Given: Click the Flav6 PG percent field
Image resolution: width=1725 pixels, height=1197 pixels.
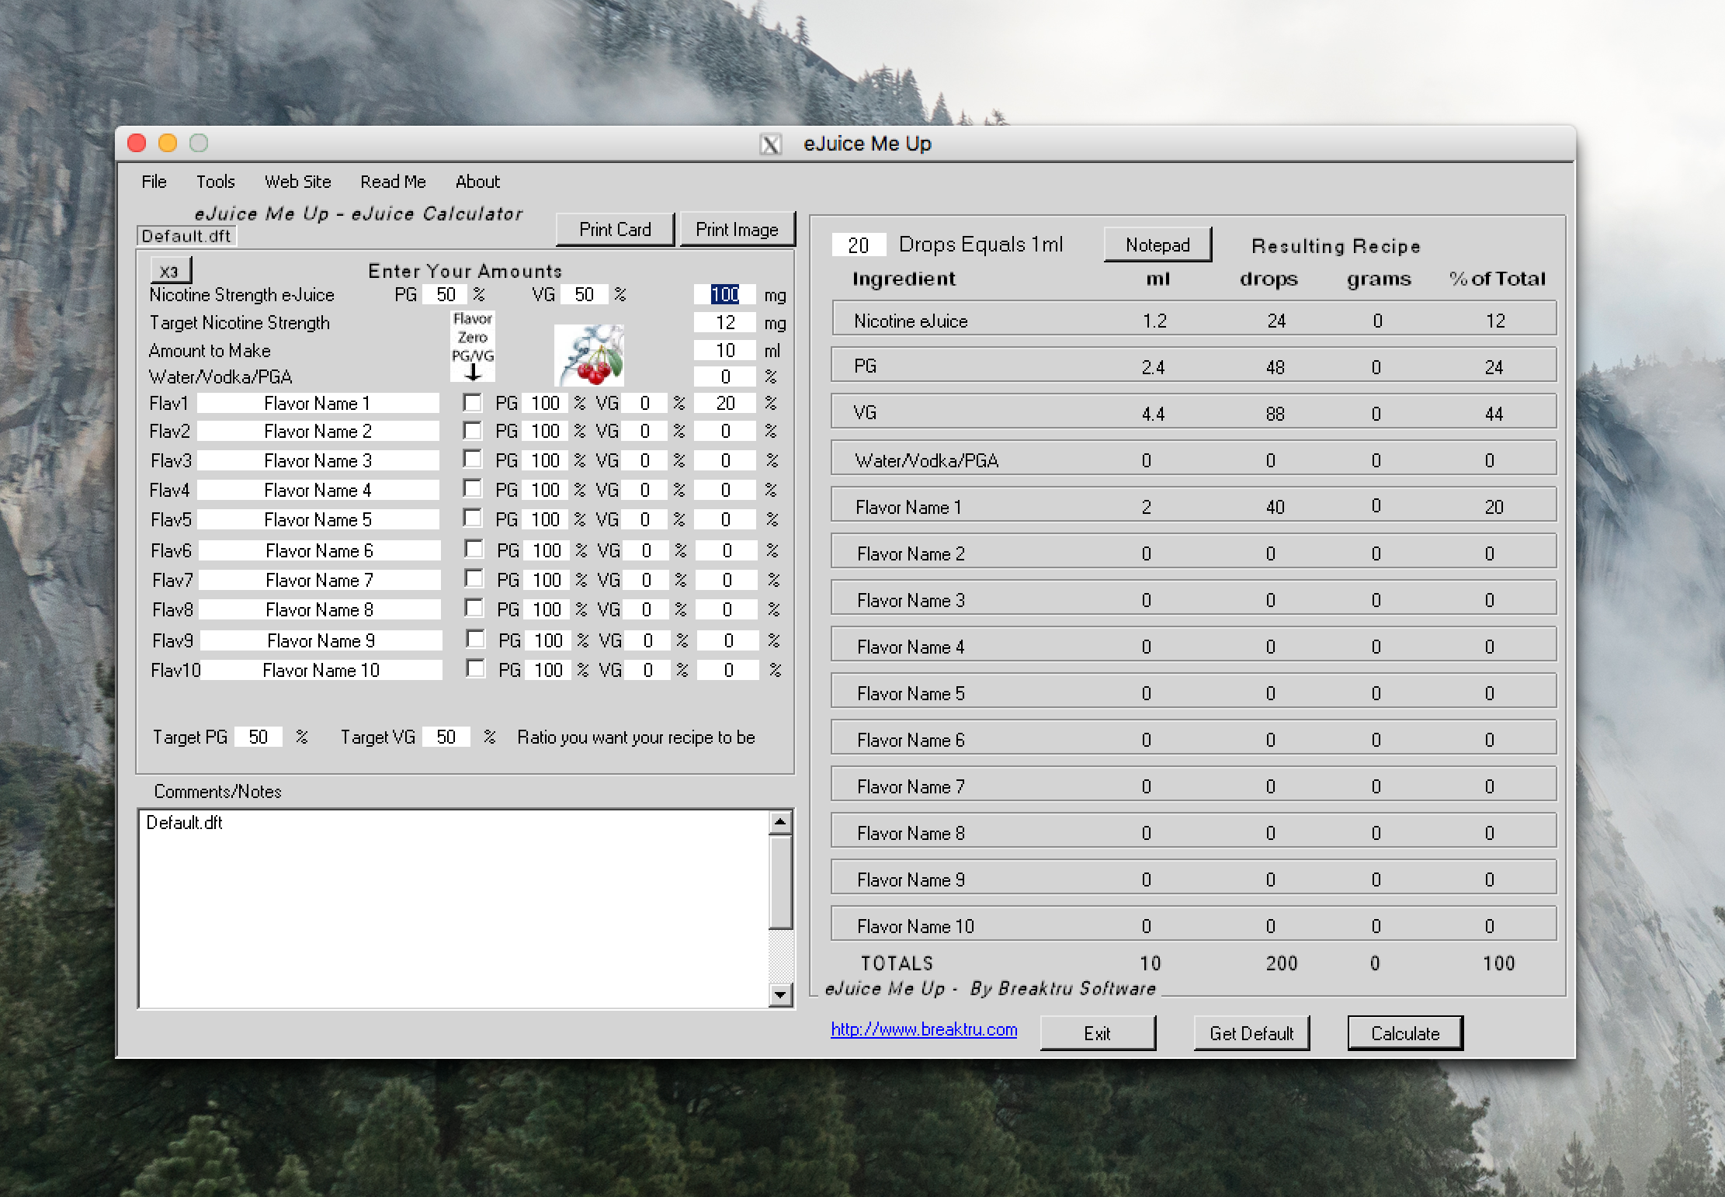Looking at the screenshot, I should coord(547,550).
